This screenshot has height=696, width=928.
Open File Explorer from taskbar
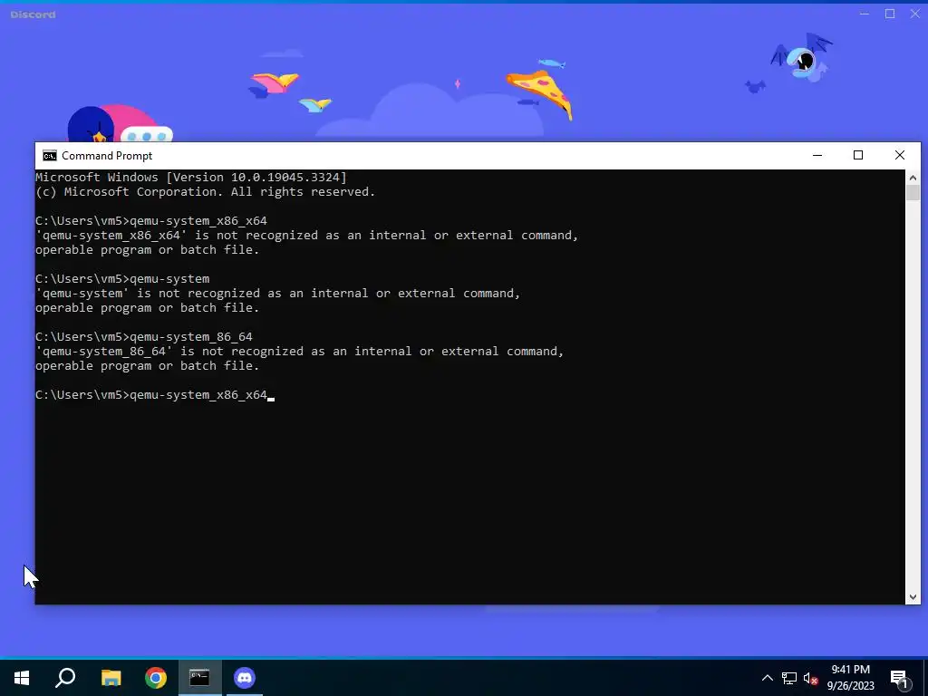[111, 678]
